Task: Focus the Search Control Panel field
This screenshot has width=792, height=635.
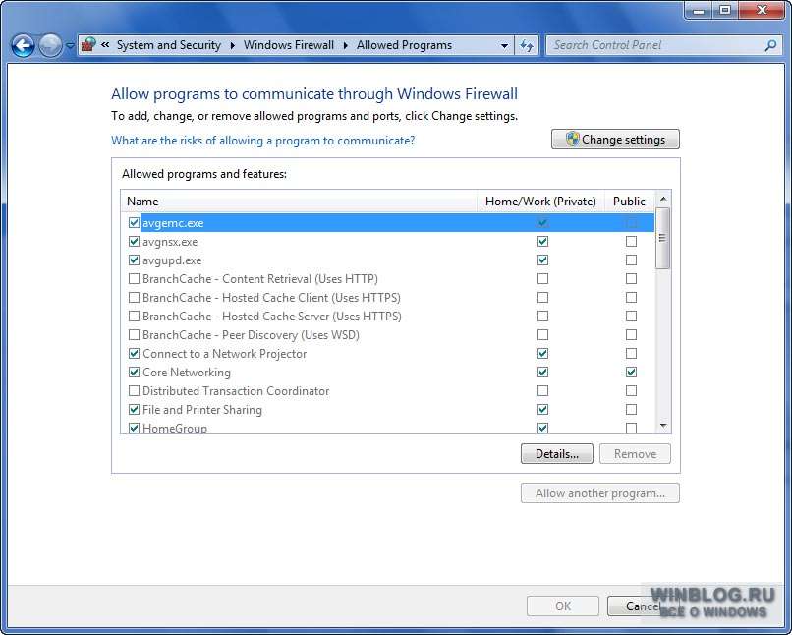Action: [x=656, y=45]
